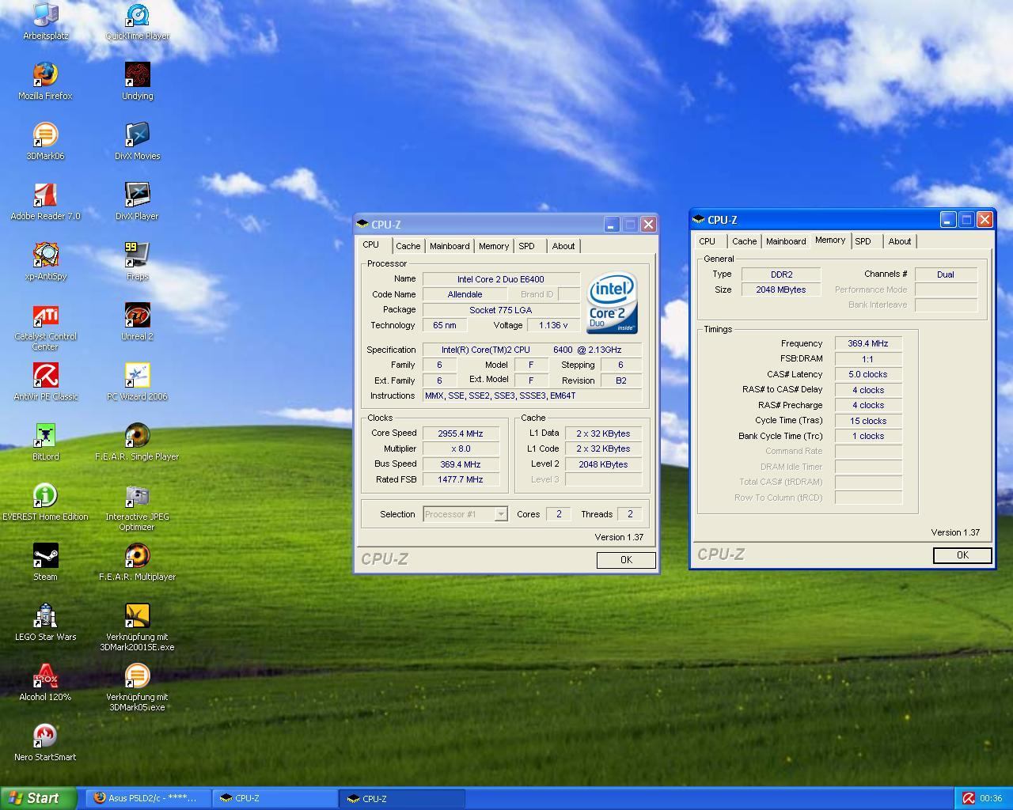Select DivX Movies desktop icon
Image resolution: width=1013 pixels, height=810 pixels.
point(137,135)
